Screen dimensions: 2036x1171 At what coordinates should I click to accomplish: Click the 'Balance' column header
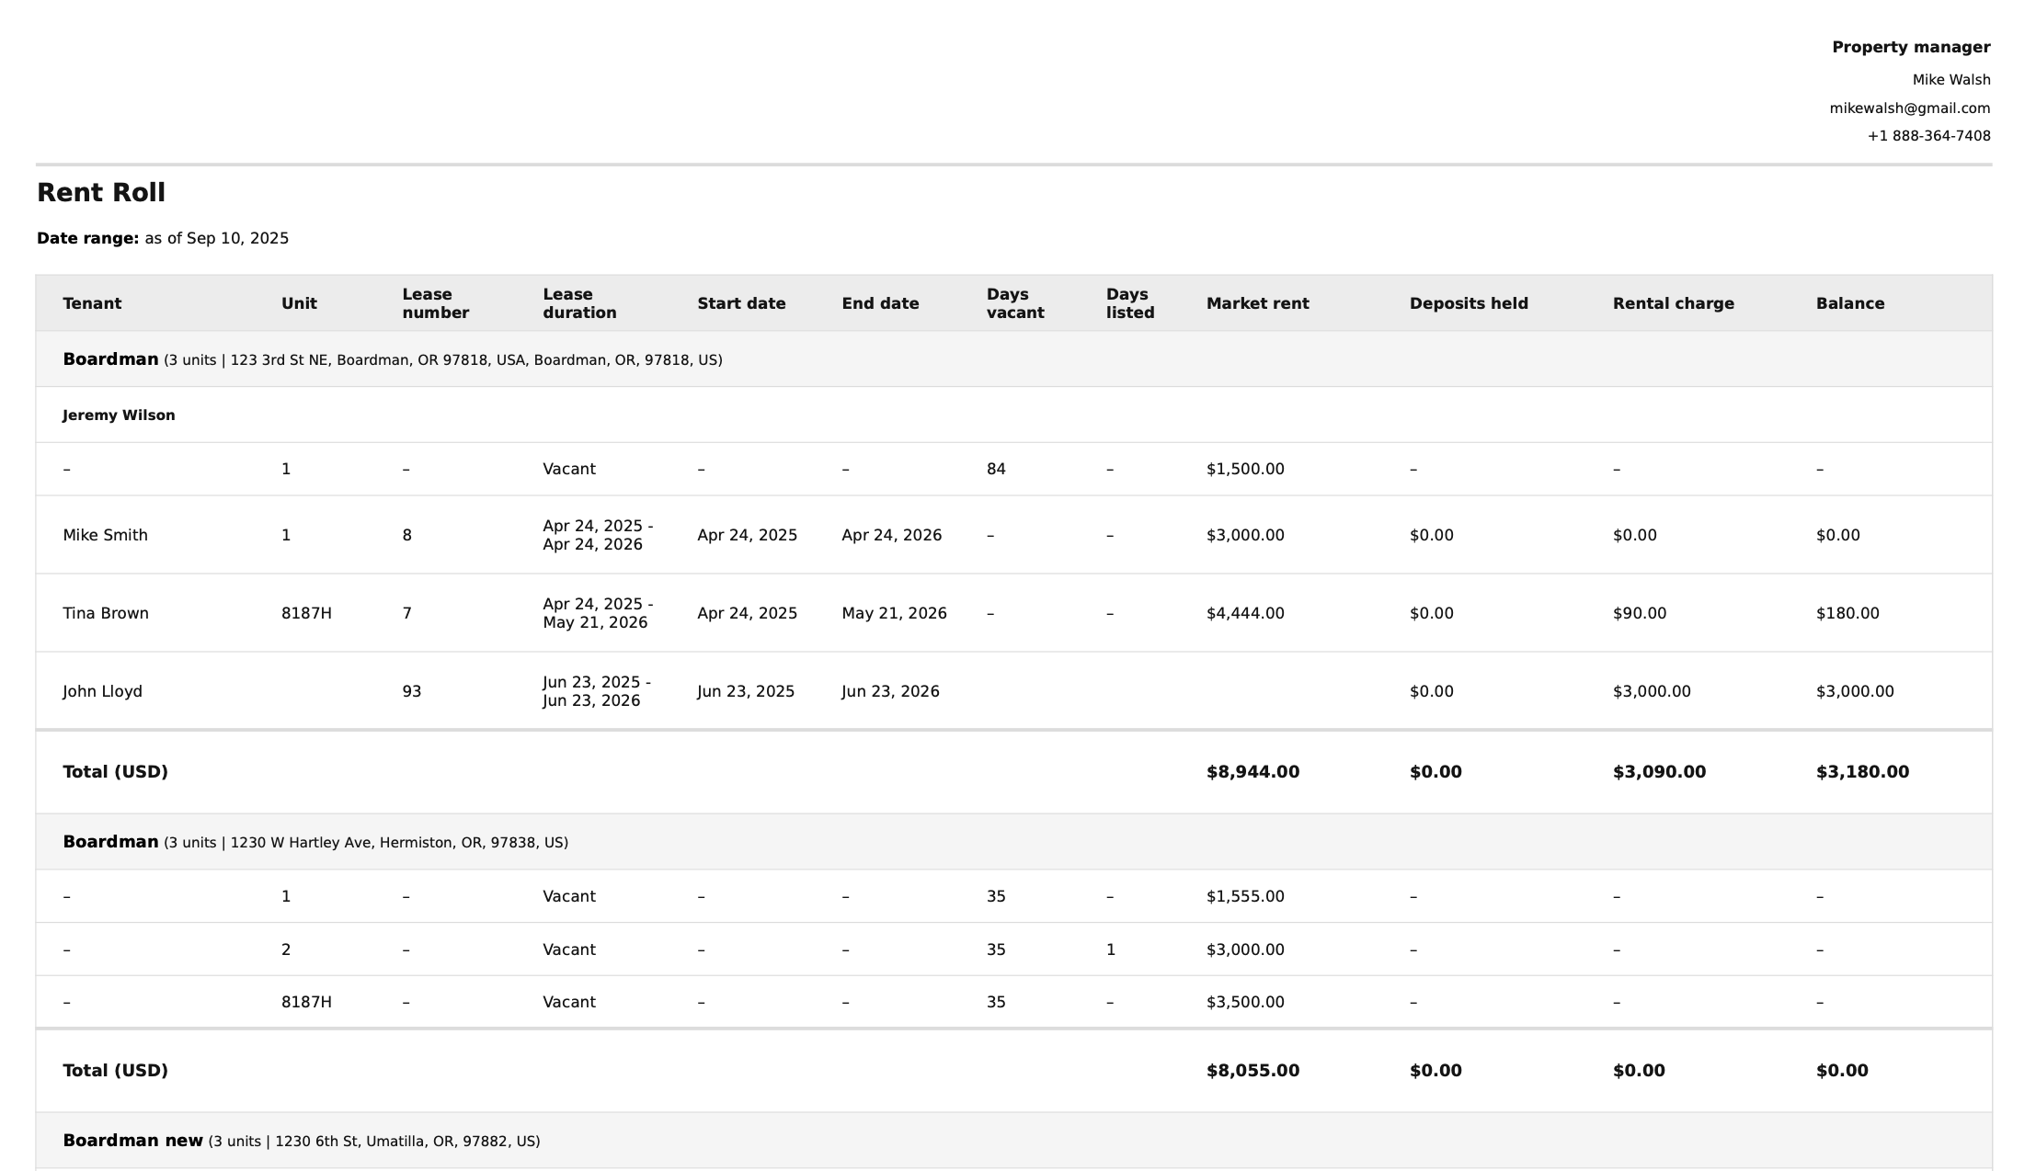1849,303
